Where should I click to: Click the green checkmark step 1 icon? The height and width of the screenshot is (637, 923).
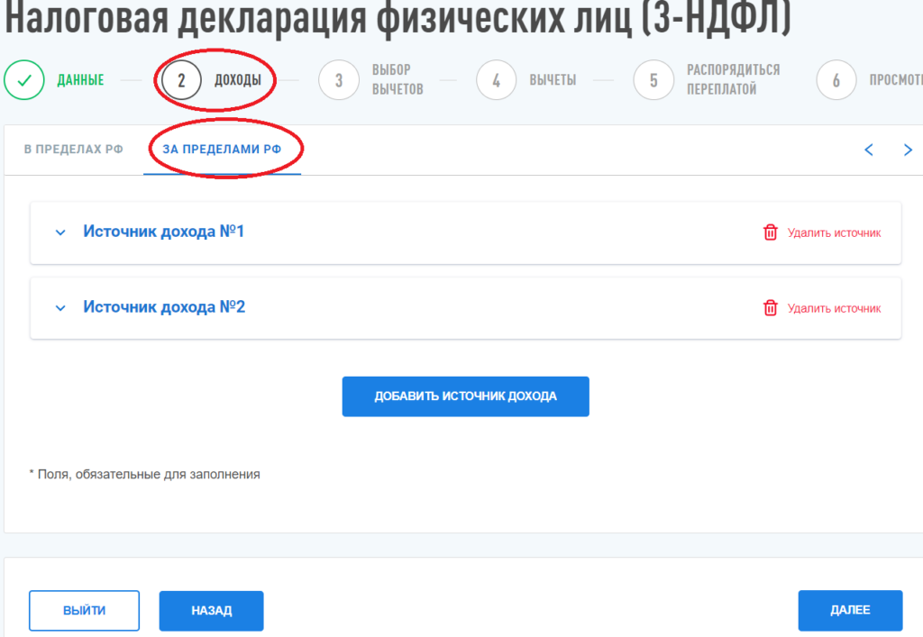pos(25,80)
